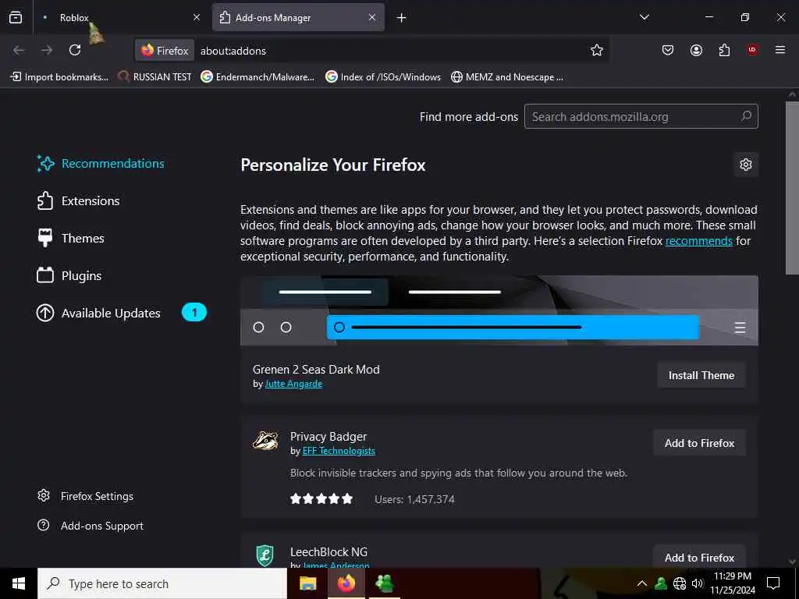Open Add-ons Support link
The height and width of the screenshot is (599, 799).
point(91,526)
